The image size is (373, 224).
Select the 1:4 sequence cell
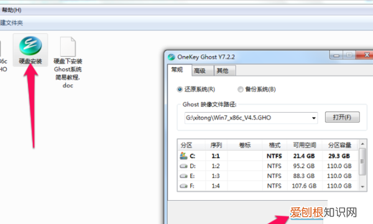click(x=216, y=186)
